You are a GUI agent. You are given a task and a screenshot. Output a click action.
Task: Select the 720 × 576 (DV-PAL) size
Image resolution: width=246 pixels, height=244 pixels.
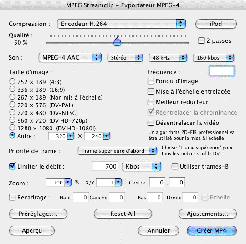pyautogui.click(x=12, y=105)
